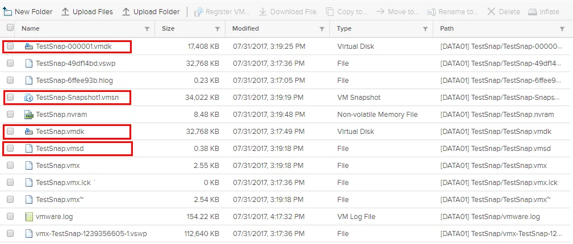573x244 pixels.
Task: Expand the Type column filter arrow
Action: pos(425,29)
